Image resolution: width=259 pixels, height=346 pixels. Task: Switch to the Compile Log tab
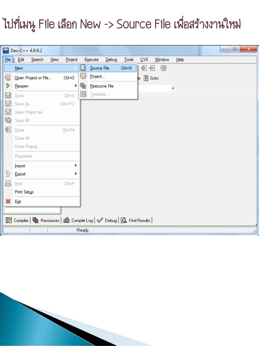pyautogui.click(x=78, y=220)
